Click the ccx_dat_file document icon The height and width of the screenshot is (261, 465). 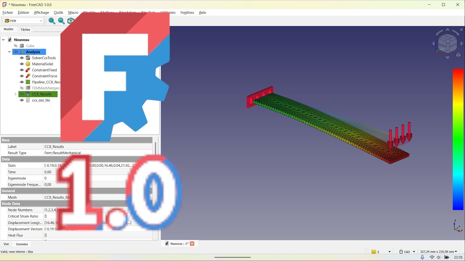coord(28,100)
